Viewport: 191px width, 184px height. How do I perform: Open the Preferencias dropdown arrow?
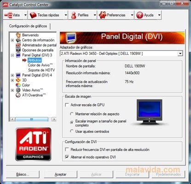(132, 15)
